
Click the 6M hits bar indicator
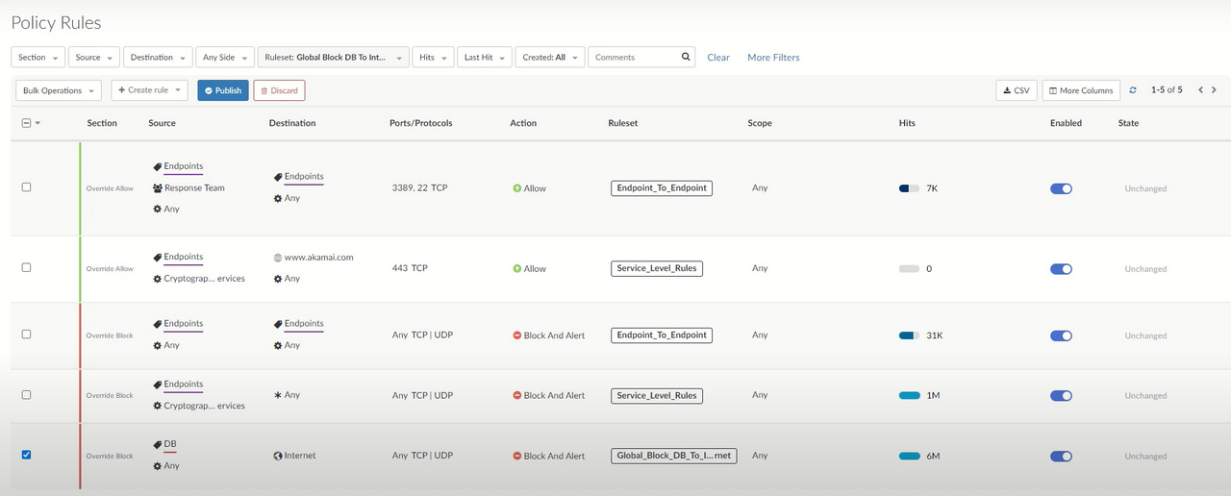pyautogui.click(x=909, y=456)
